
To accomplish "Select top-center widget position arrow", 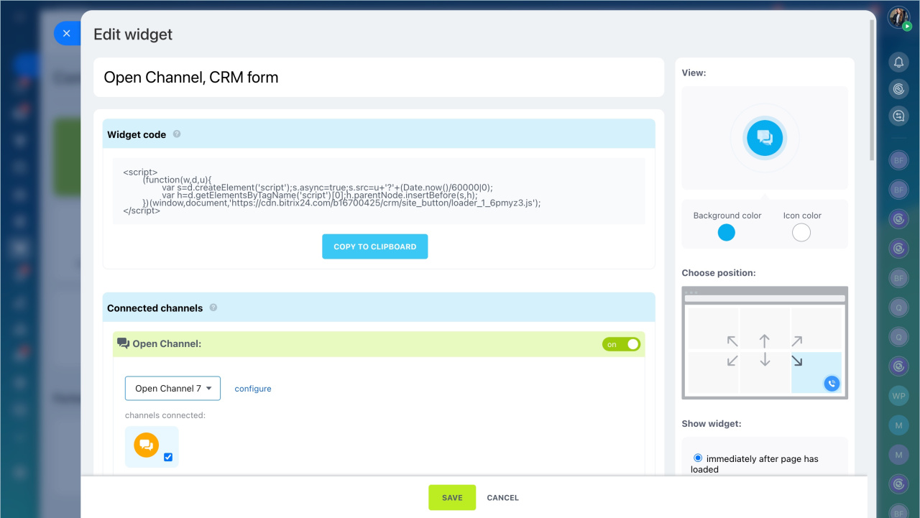I will pyautogui.click(x=765, y=341).
